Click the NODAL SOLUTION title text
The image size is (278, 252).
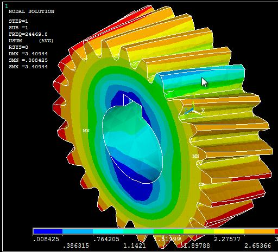[x=31, y=11]
